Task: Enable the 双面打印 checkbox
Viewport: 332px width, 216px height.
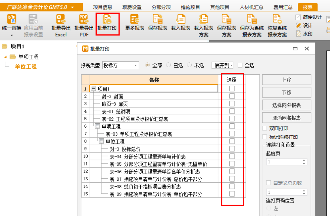Action: 265,128
